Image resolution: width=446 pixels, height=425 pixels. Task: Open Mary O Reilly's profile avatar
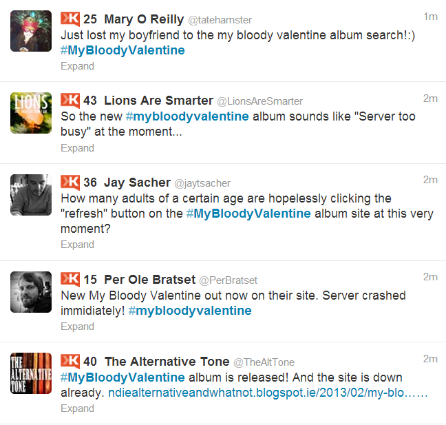click(31, 31)
